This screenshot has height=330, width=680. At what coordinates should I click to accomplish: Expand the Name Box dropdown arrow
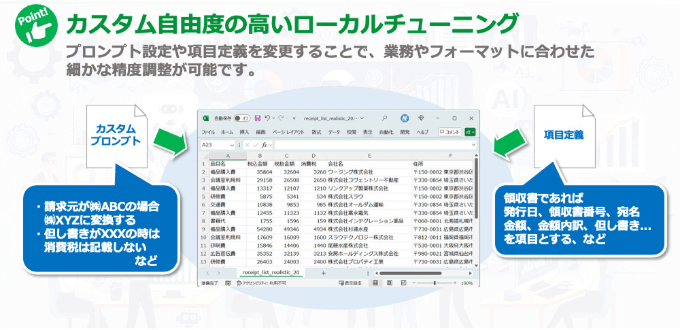[x=233, y=145]
